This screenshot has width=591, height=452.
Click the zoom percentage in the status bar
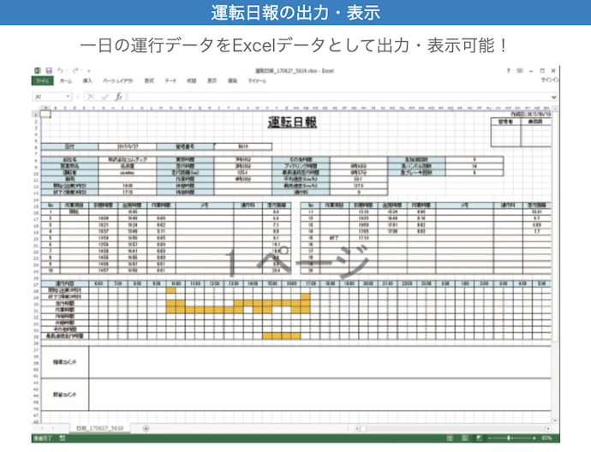[546, 438]
